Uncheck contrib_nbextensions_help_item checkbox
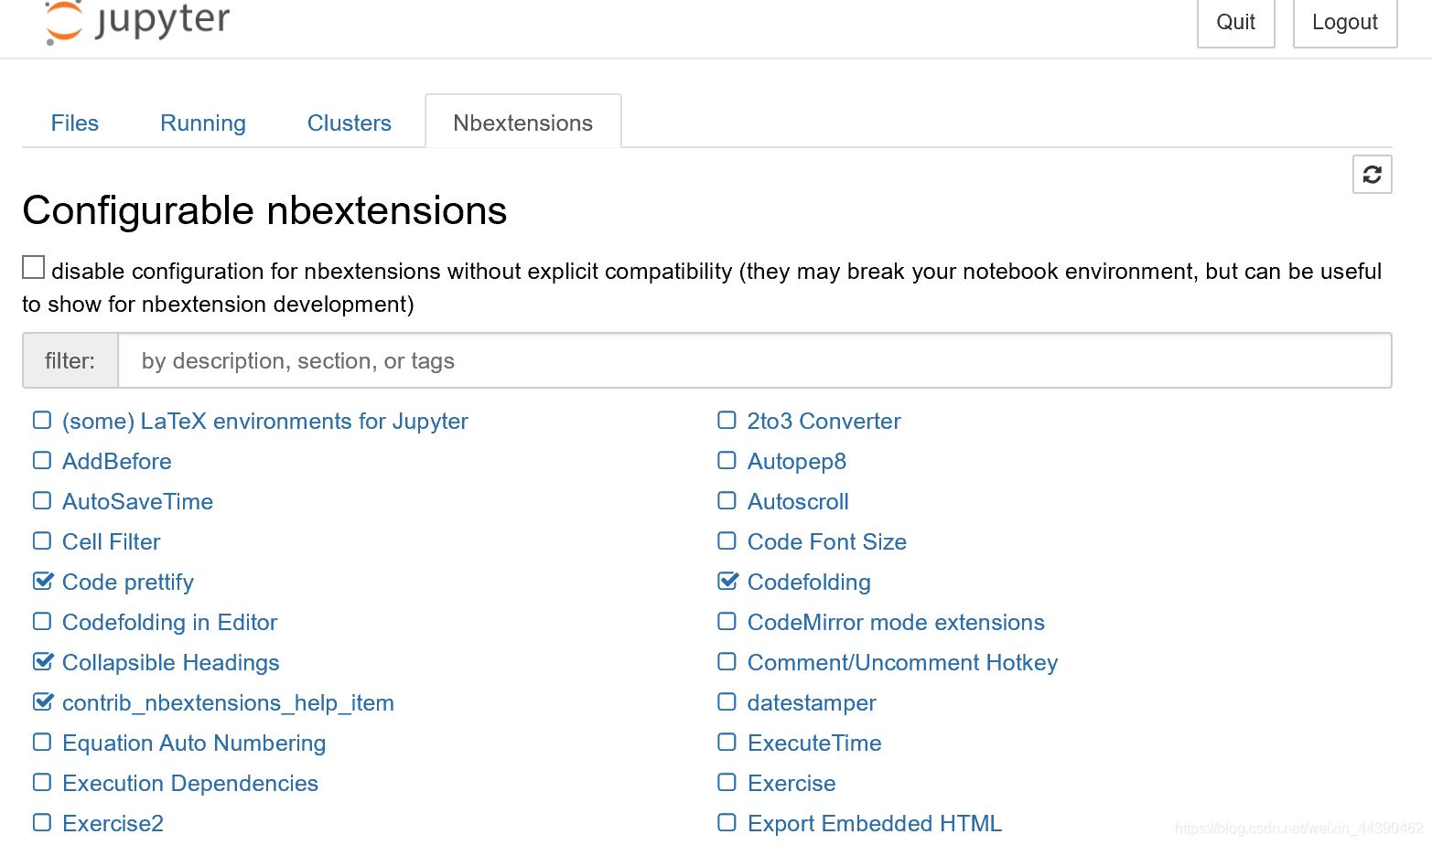 (42, 702)
